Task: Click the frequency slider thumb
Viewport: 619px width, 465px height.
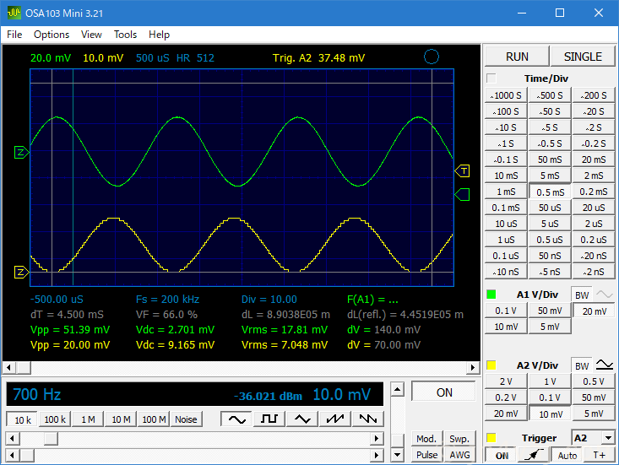Action: 51,438
